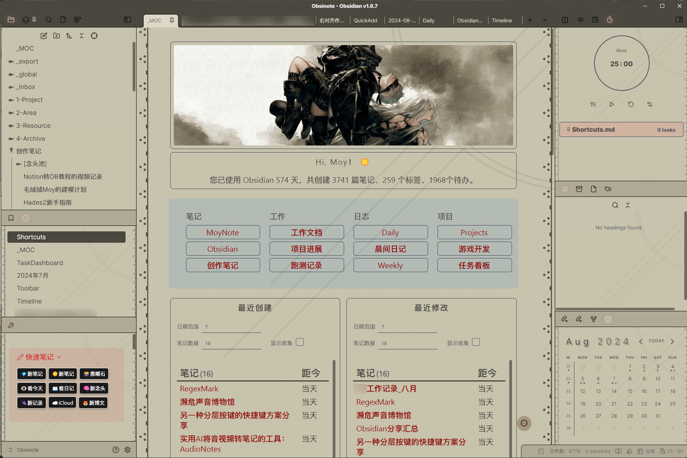Collapse the 创作笔记 folder

(28, 151)
